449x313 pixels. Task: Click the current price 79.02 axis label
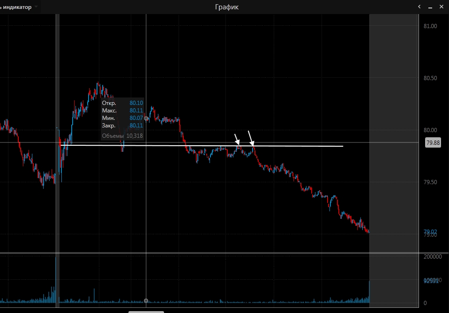tap(430, 232)
